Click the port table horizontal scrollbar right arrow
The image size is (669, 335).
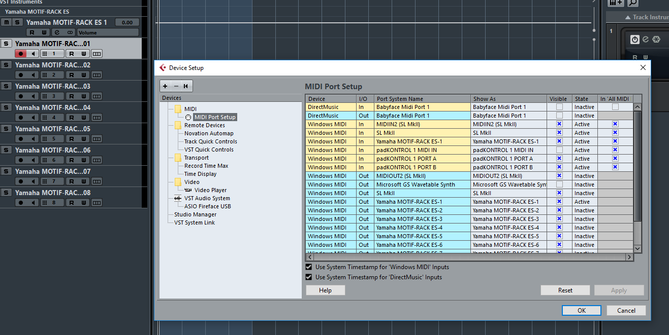[629, 257]
